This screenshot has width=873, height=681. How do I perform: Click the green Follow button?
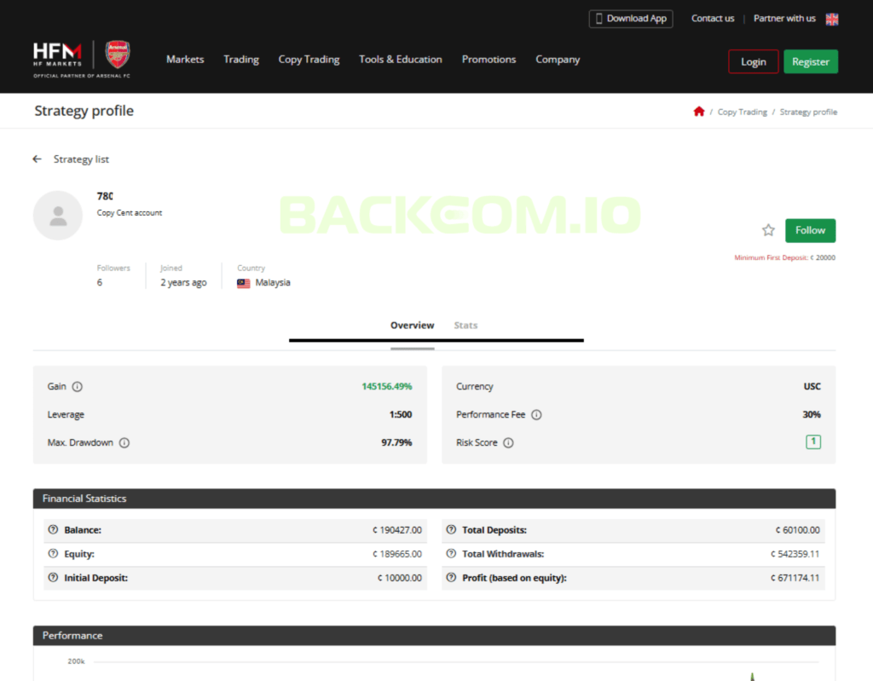click(810, 230)
